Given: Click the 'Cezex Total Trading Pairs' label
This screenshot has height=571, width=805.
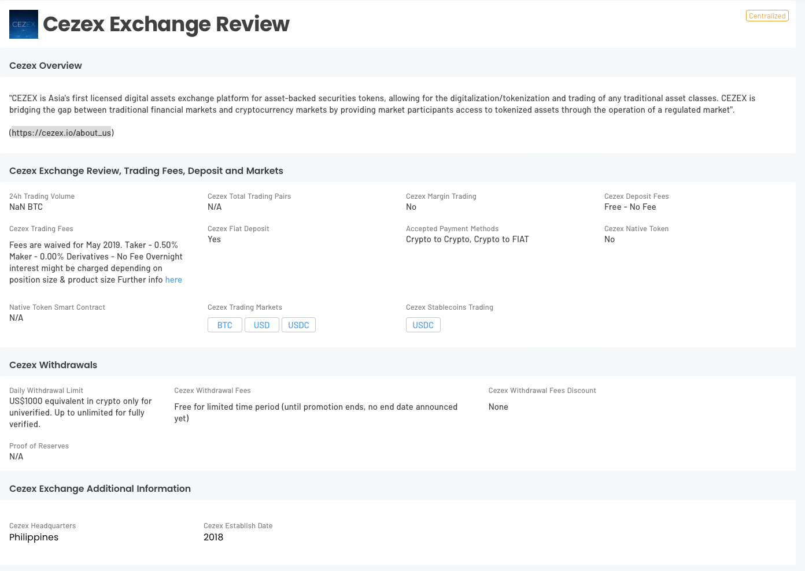Looking at the screenshot, I should coord(249,196).
